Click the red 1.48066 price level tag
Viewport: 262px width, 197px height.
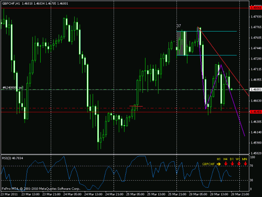click(256, 8)
